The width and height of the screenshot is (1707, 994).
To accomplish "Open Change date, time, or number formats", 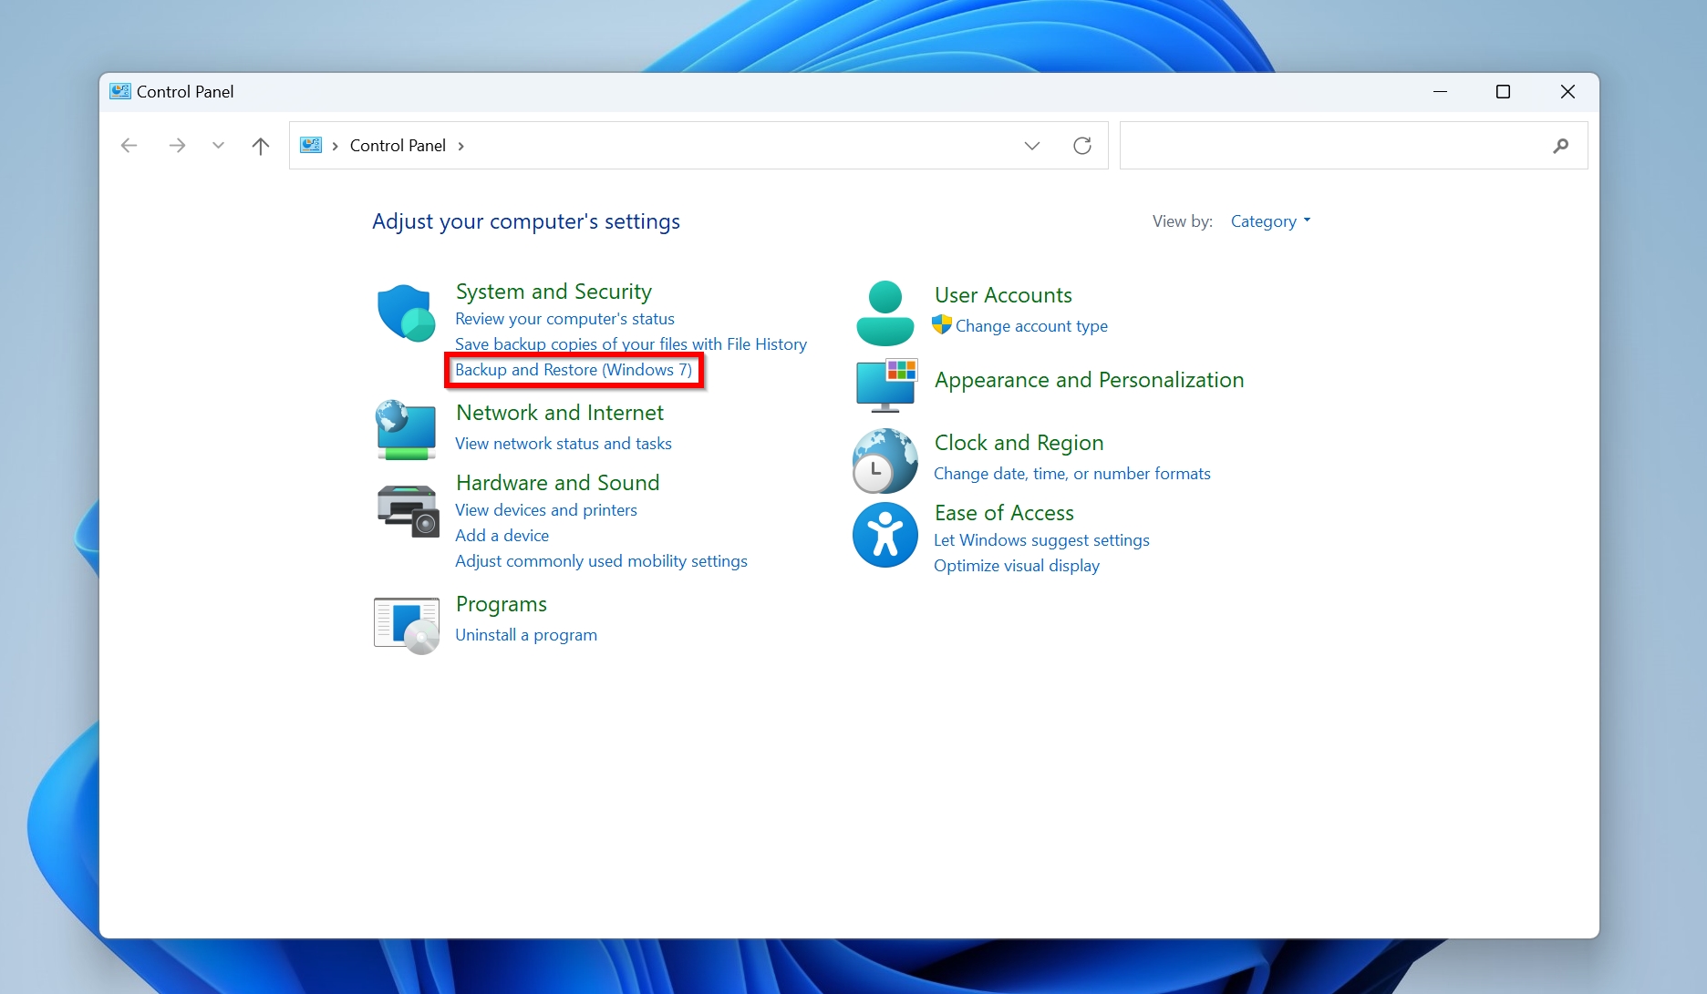I will tap(1072, 474).
